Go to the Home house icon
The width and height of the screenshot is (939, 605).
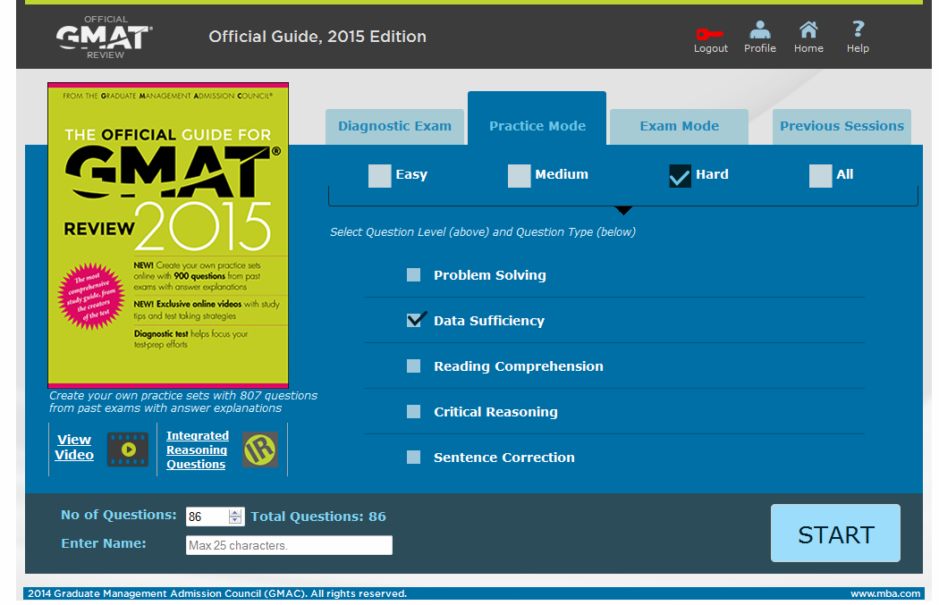pos(808,29)
